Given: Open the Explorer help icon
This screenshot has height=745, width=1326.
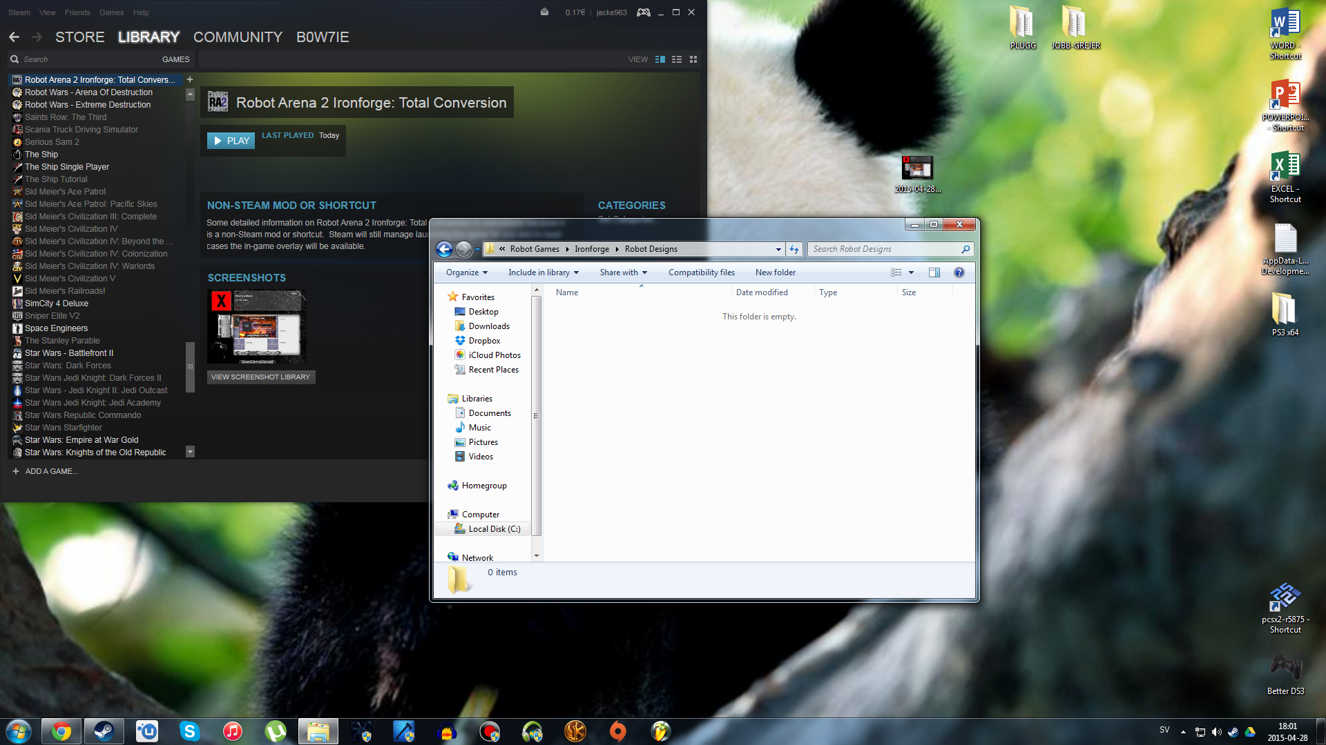Looking at the screenshot, I should click(959, 272).
